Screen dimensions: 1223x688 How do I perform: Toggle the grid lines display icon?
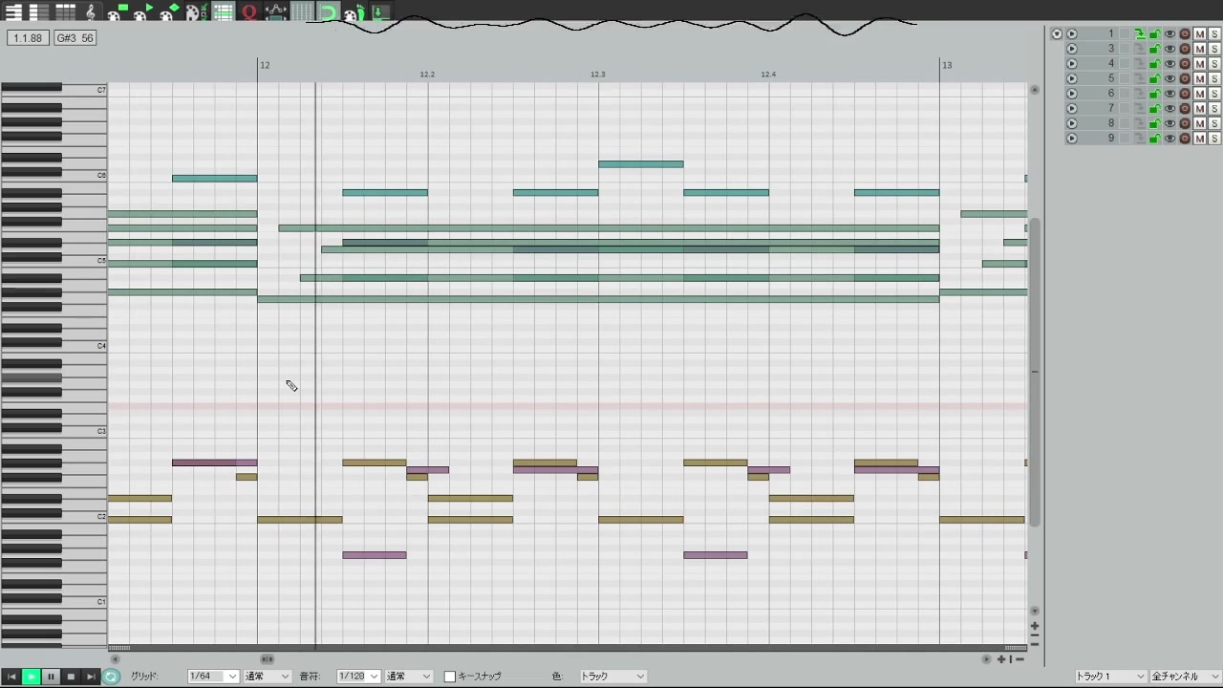pos(301,12)
